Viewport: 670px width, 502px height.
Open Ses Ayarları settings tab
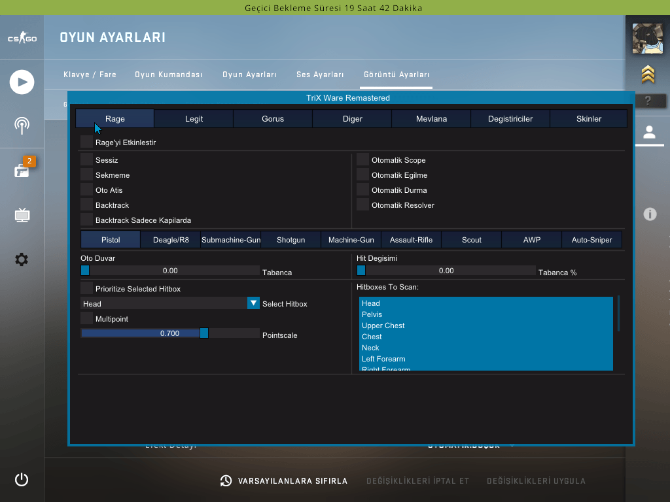(x=320, y=75)
